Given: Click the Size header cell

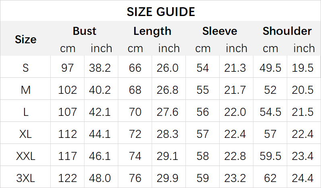Looking at the screenshot, I should pyautogui.click(x=26, y=39).
